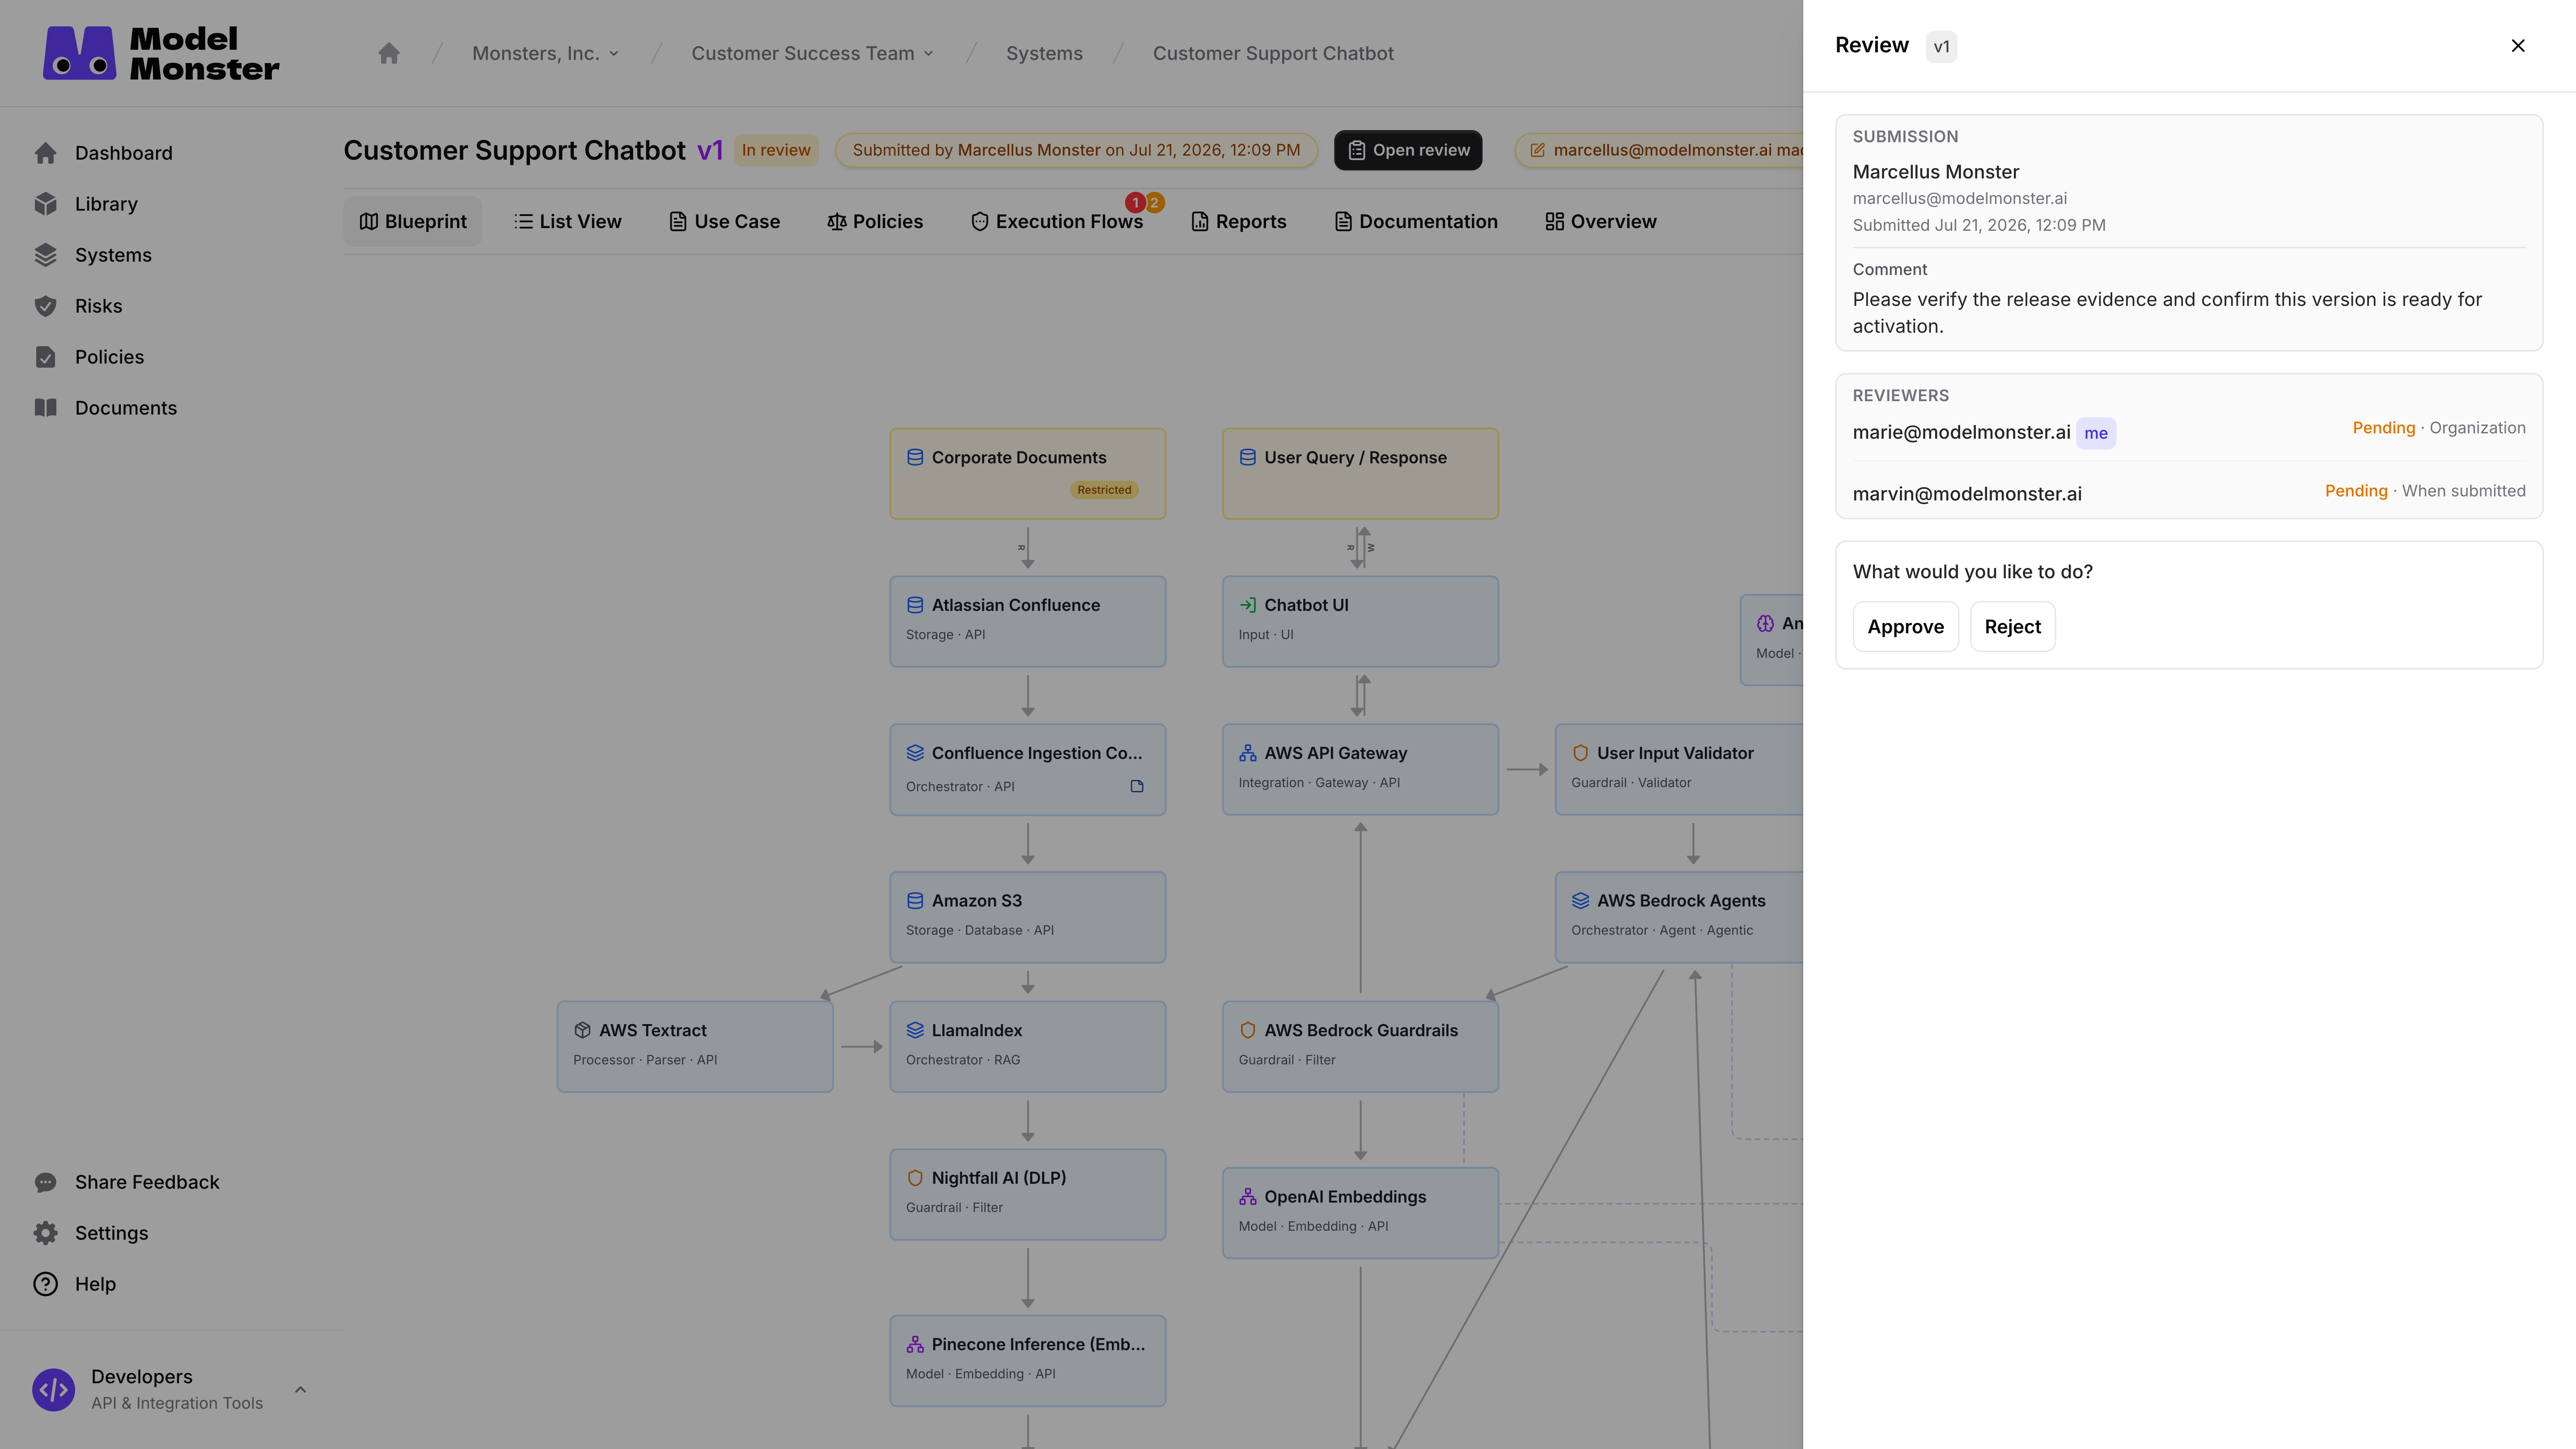Click the Nightfall AI guardrail icon

point(915,1178)
